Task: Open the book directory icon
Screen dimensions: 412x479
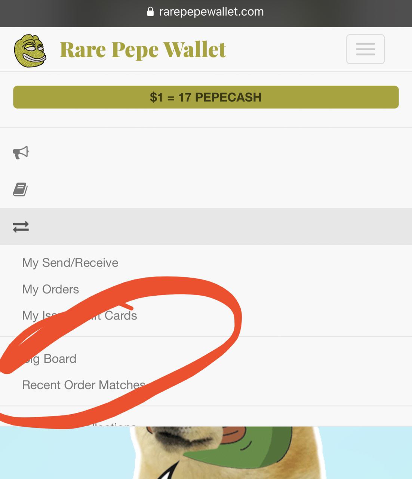Action: (21, 189)
